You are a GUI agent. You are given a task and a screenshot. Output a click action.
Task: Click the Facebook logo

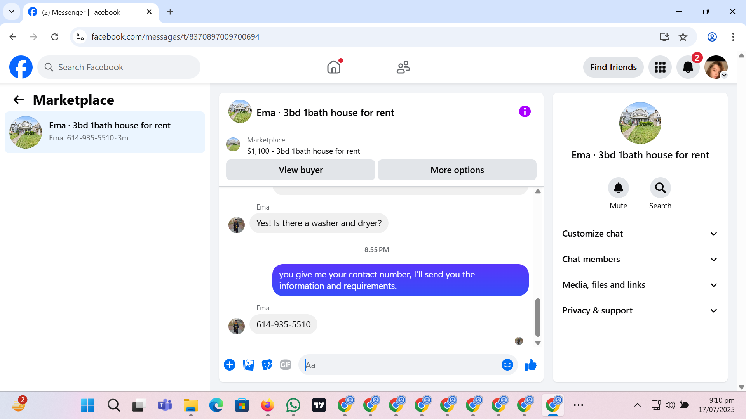(21, 67)
